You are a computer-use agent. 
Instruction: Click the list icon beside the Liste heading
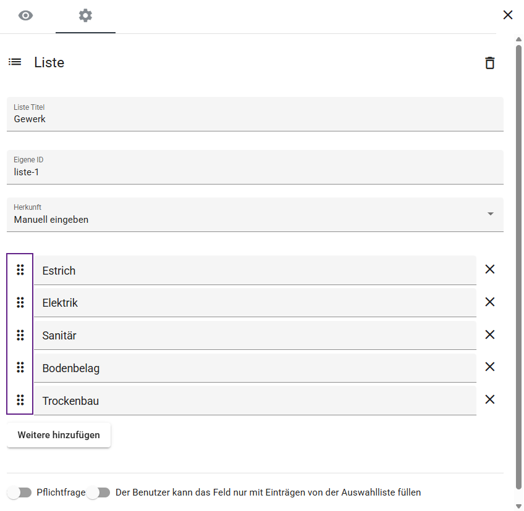[15, 62]
